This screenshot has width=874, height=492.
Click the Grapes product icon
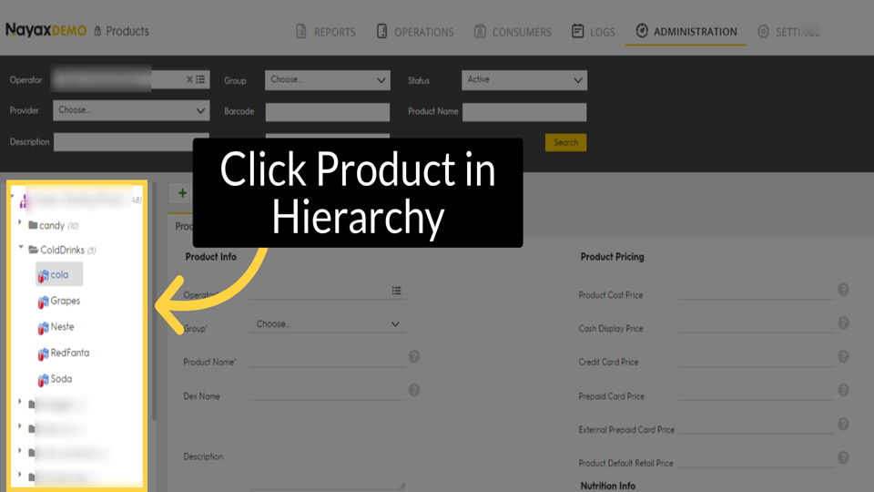43,302
